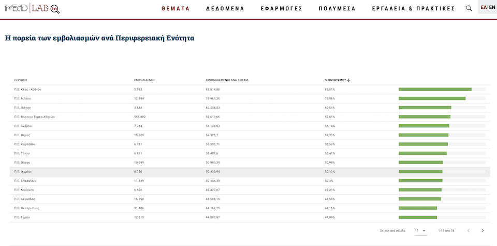The height and width of the screenshot is (246, 497).
Task: Click the previous page arrow
Action: [468, 230]
